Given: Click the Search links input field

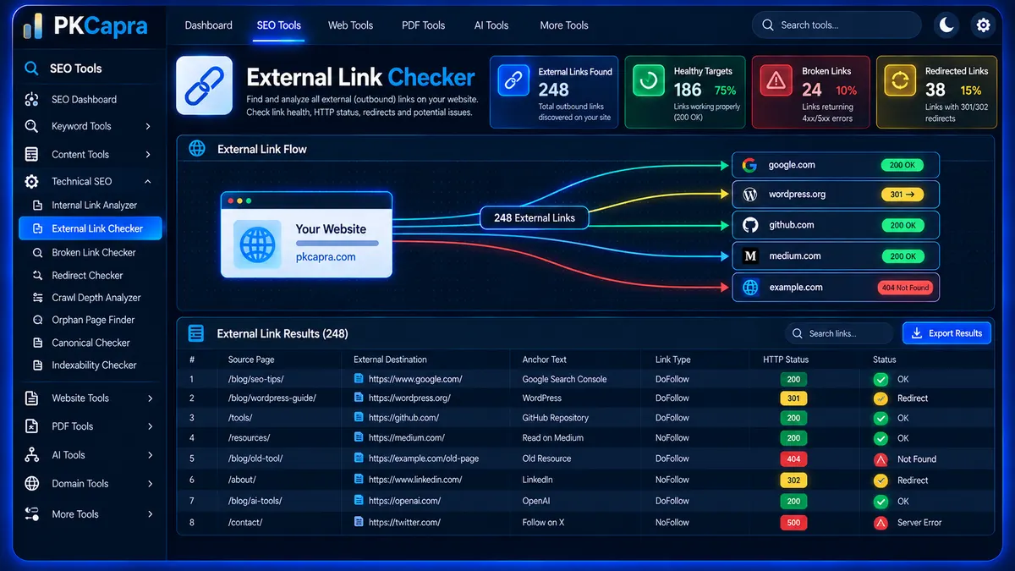Looking at the screenshot, I should click(x=839, y=333).
